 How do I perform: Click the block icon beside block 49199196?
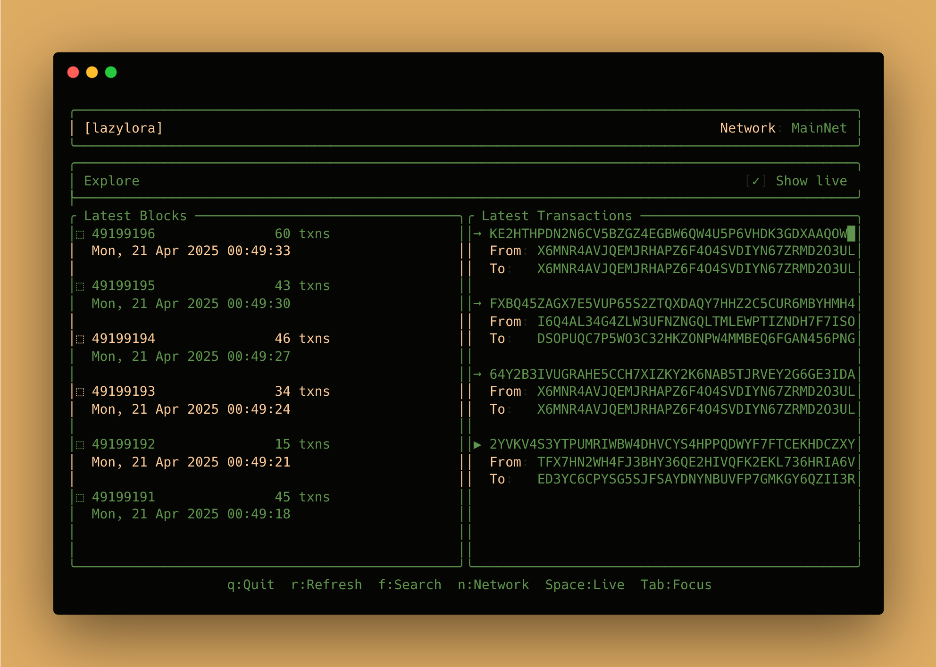(79, 233)
